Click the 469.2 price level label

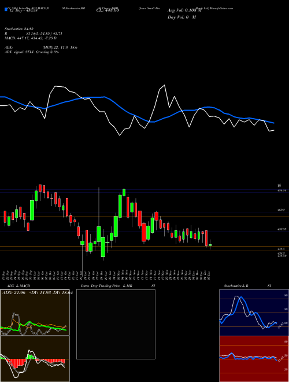[280, 210]
